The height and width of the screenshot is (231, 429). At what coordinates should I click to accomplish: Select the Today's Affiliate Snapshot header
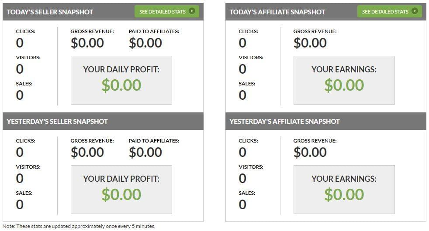pos(277,12)
